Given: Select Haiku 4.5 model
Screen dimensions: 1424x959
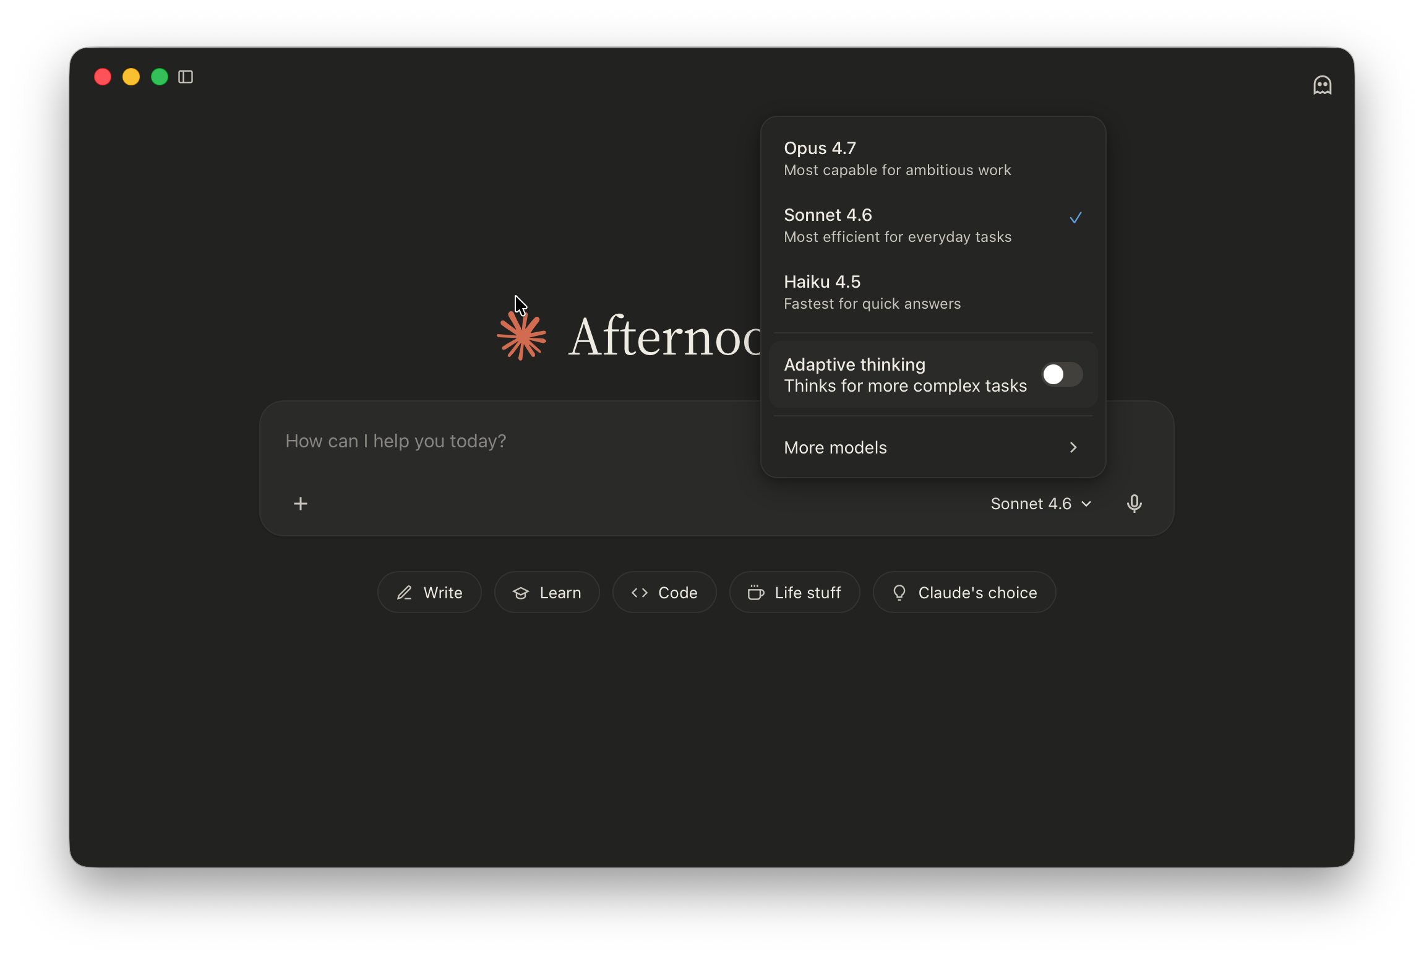Looking at the screenshot, I should [933, 292].
